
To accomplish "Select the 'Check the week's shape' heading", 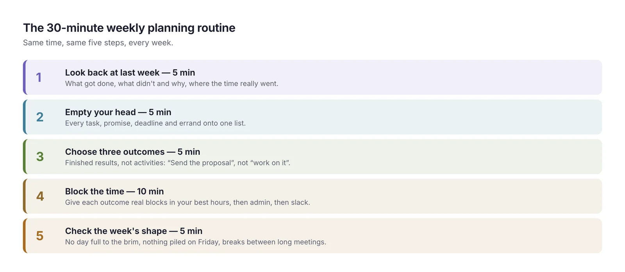I will (134, 231).
